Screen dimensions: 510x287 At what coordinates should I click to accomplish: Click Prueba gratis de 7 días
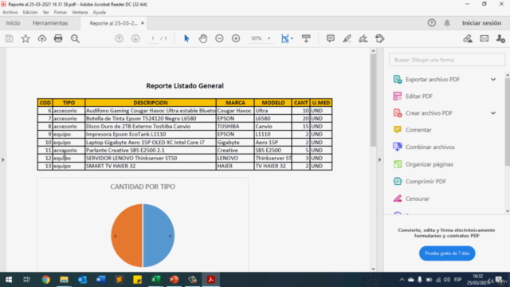tap(447, 254)
